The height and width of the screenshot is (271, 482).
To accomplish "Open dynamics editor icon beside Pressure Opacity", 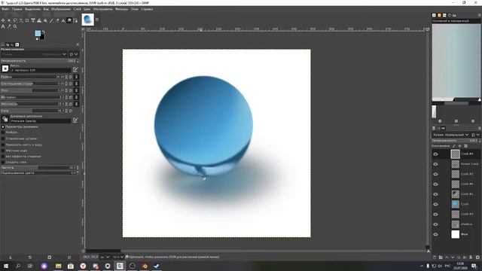I will [x=75, y=120].
